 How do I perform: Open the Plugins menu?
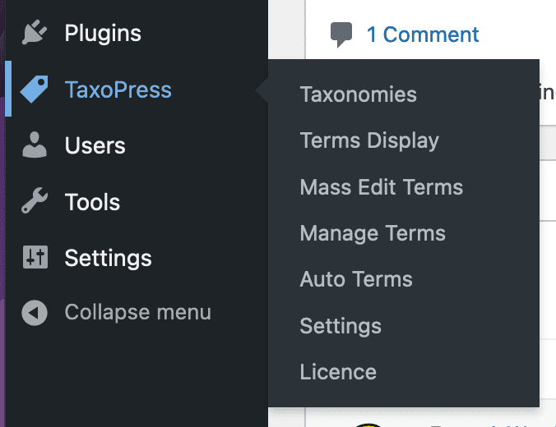[x=103, y=34]
